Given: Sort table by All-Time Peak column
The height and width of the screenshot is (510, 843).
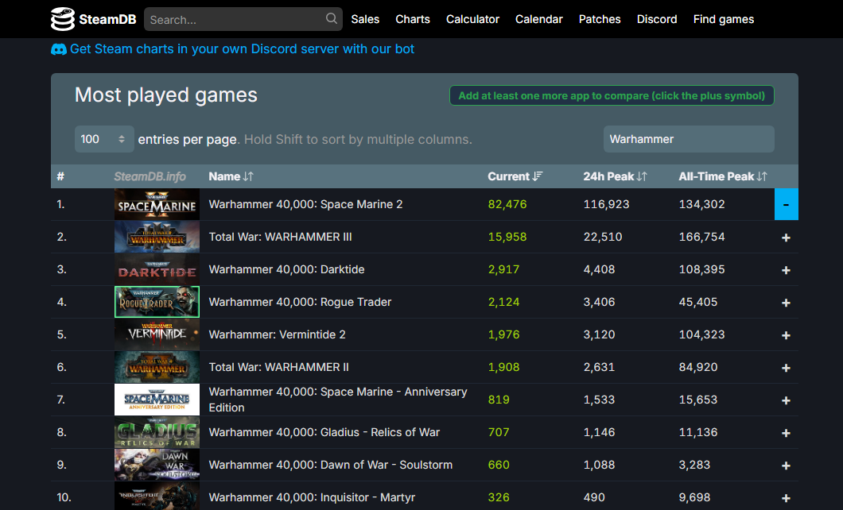Looking at the screenshot, I should point(723,176).
